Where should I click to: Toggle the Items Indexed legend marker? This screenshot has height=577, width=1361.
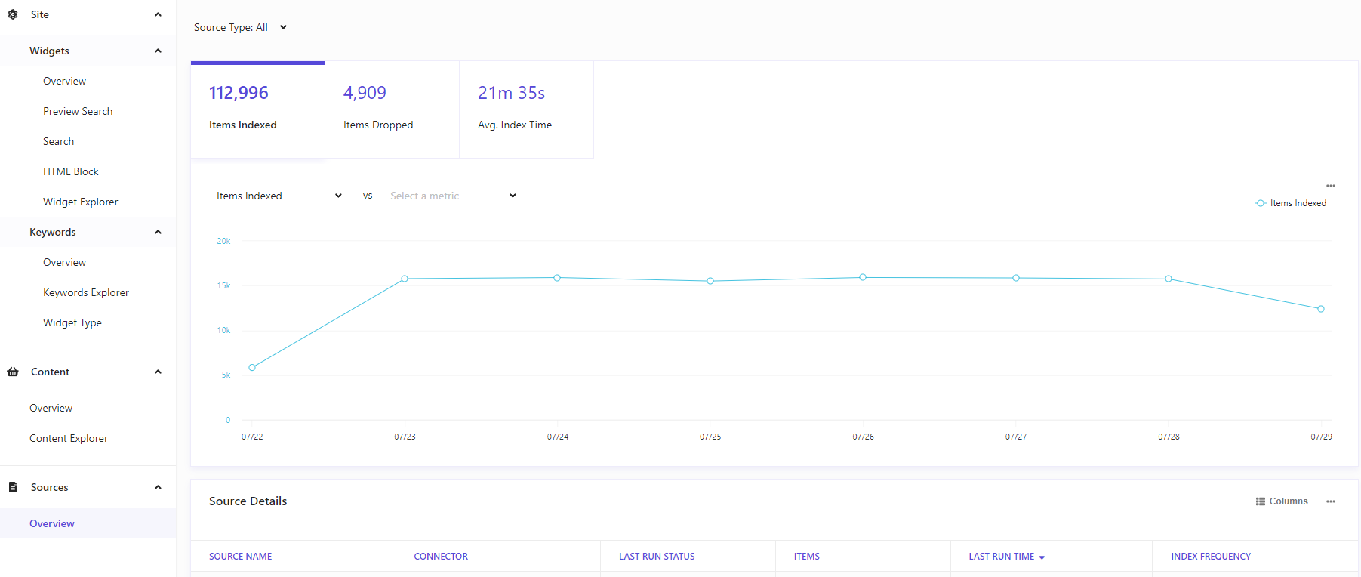(x=1261, y=203)
